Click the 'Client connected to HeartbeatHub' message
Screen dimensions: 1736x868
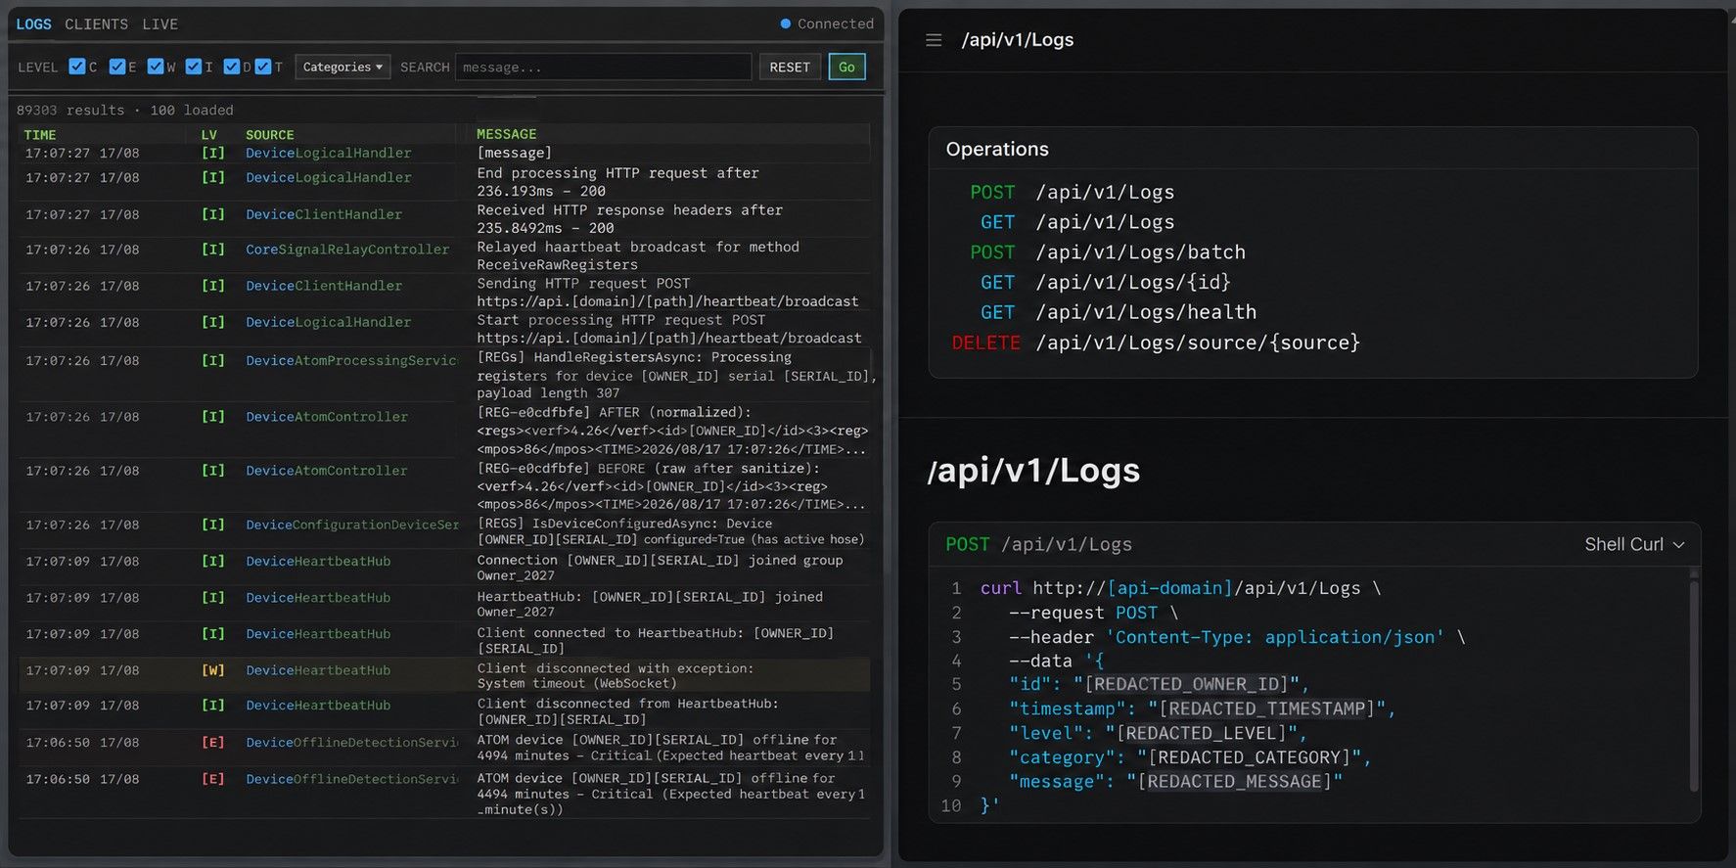[656, 640]
